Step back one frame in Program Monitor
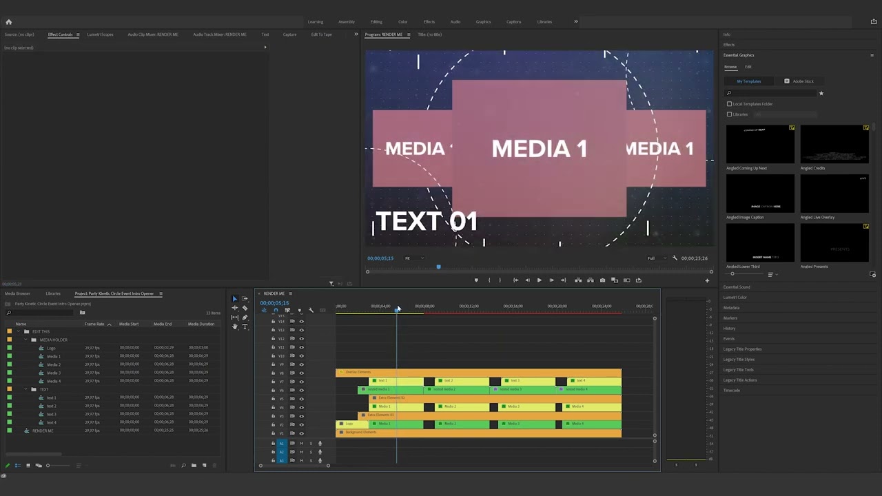This screenshot has width=882, height=496. coord(527,280)
